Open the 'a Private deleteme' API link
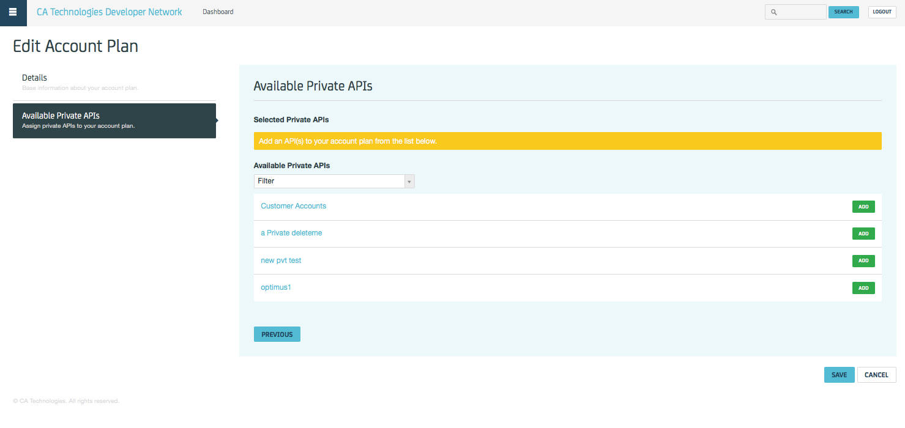Viewport: 905px width, 428px height. [x=291, y=233]
